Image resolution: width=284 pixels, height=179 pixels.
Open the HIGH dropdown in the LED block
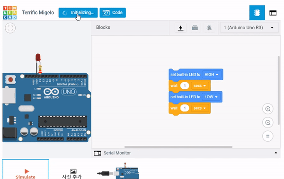coord(212,75)
